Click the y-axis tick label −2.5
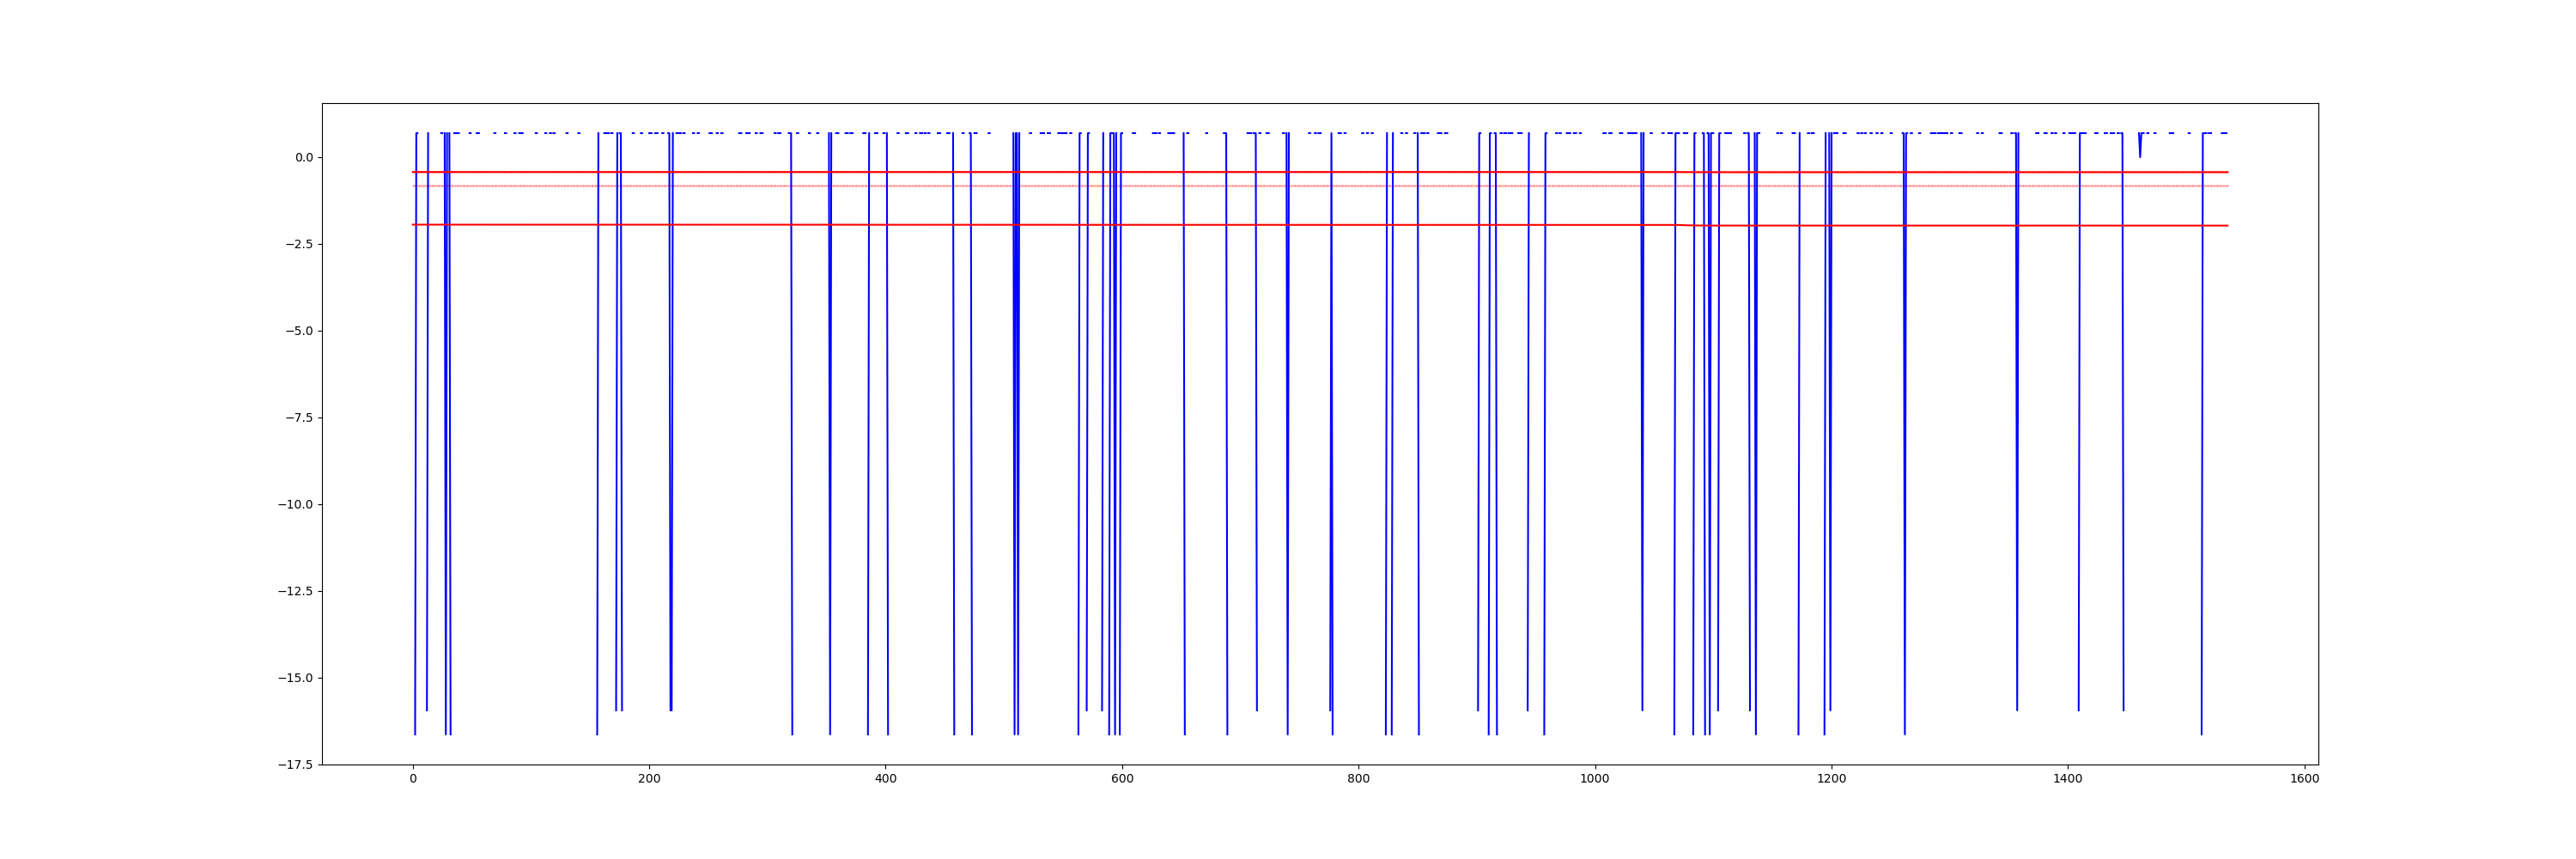The image size is (2576, 859). pyautogui.click(x=299, y=244)
